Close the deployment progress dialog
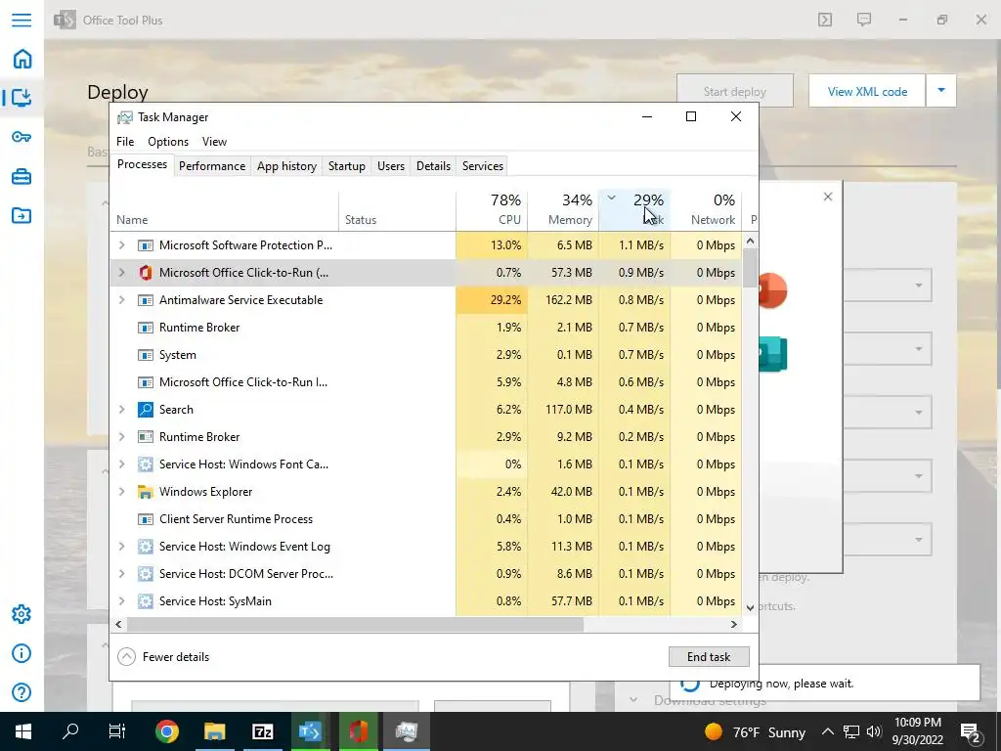This screenshot has width=1001, height=751. tap(828, 197)
